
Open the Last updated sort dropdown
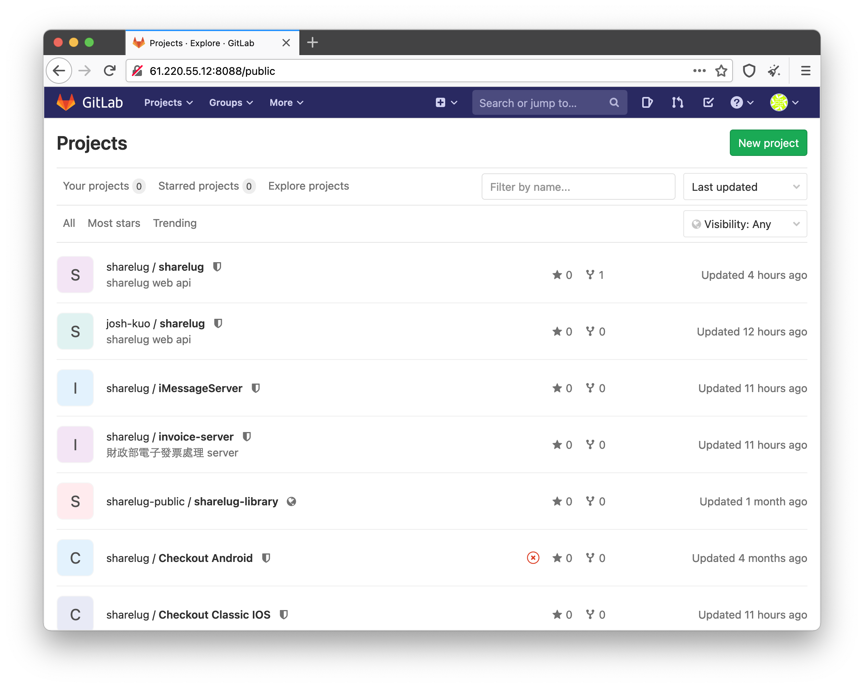[x=745, y=187]
